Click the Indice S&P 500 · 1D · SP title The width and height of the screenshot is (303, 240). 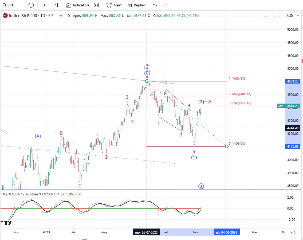[x=31, y=16]
